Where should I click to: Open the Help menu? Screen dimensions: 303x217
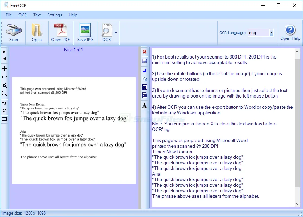pyautogui.click(x=73, y=15)
